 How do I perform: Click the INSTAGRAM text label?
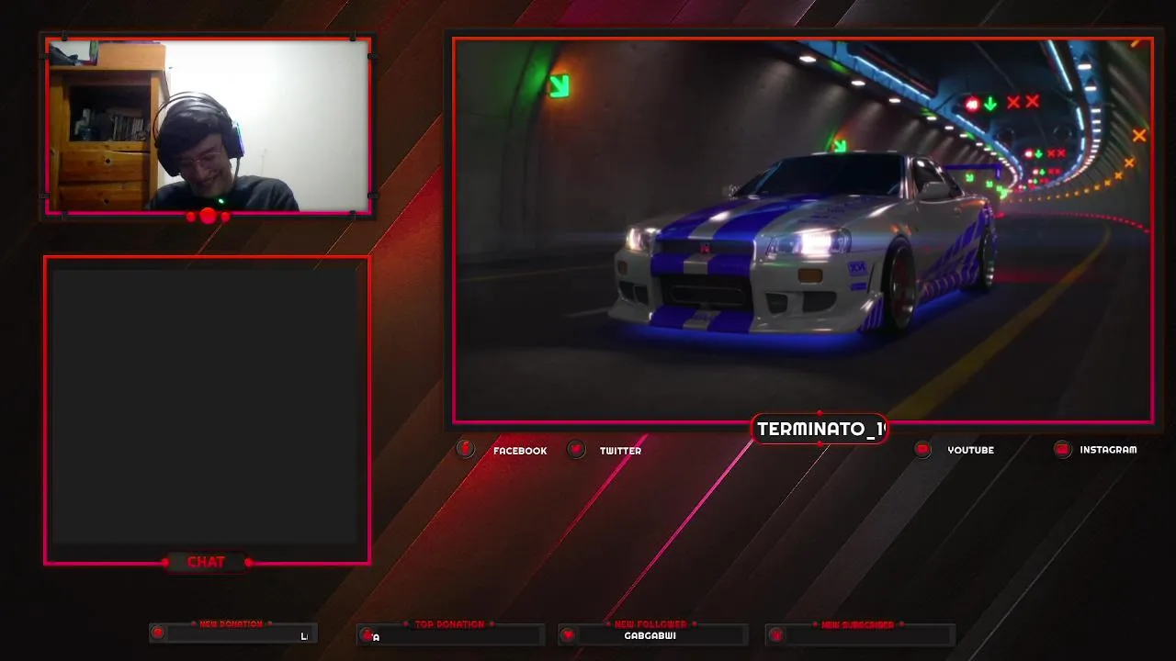(1108, 450)
